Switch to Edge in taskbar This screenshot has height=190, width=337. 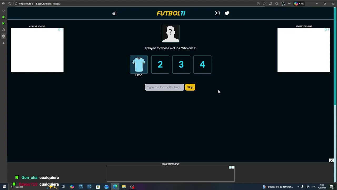click(115, 187)
